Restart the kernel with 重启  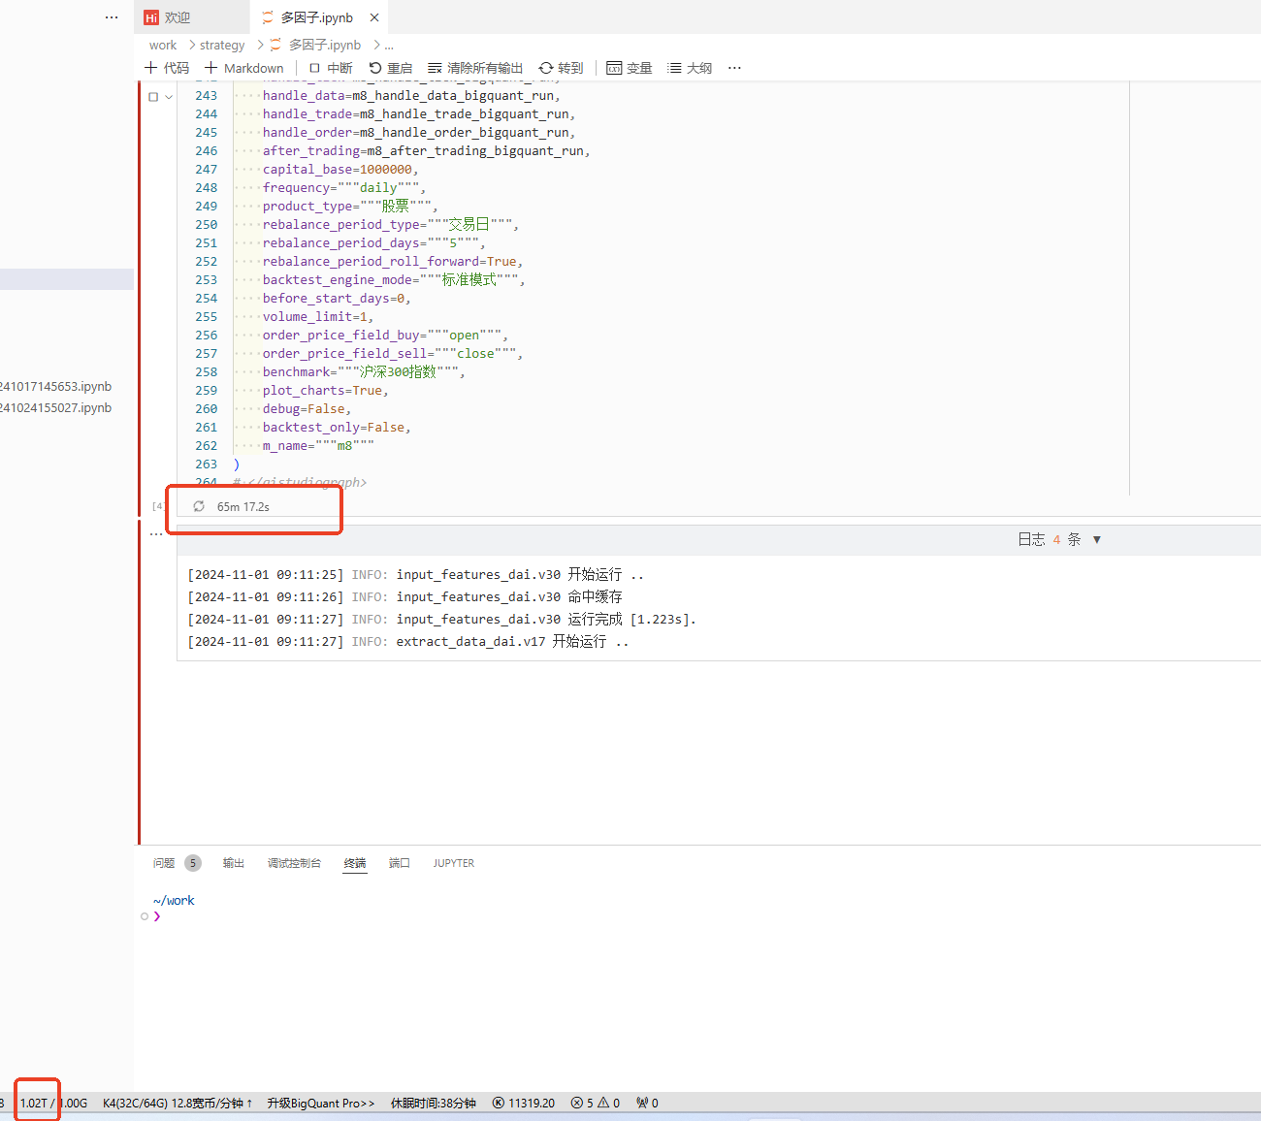pyautogui.click(x=391, y=68)
